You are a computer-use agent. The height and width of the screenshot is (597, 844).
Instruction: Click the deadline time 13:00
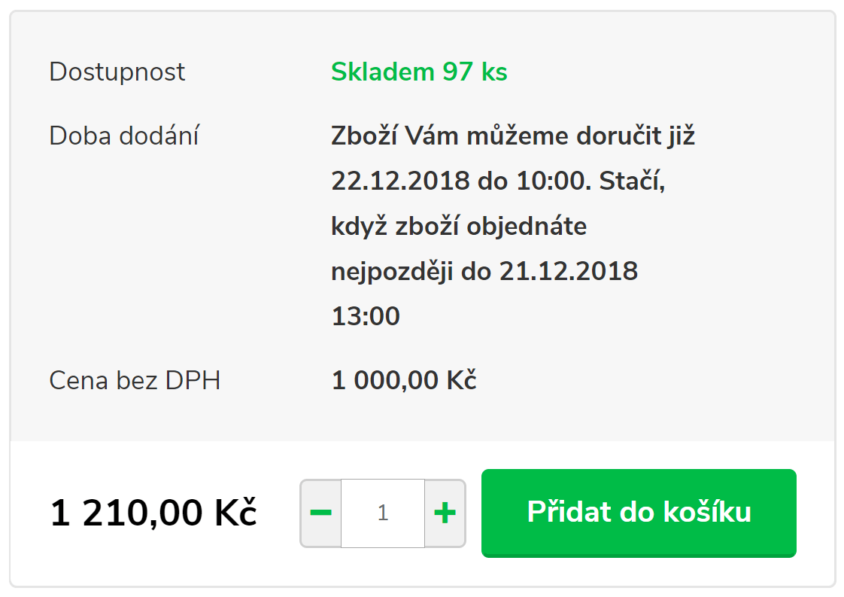click(366, 316)
